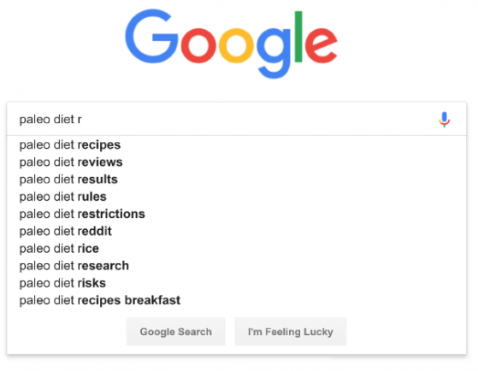Select the "paleo diet rice" suggestion
This screenshot has height=371, width=478.
(x=59, y=249)
